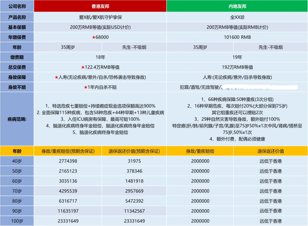Click the red star before 人寿 in 香港友邦 column

click(56, 77)
